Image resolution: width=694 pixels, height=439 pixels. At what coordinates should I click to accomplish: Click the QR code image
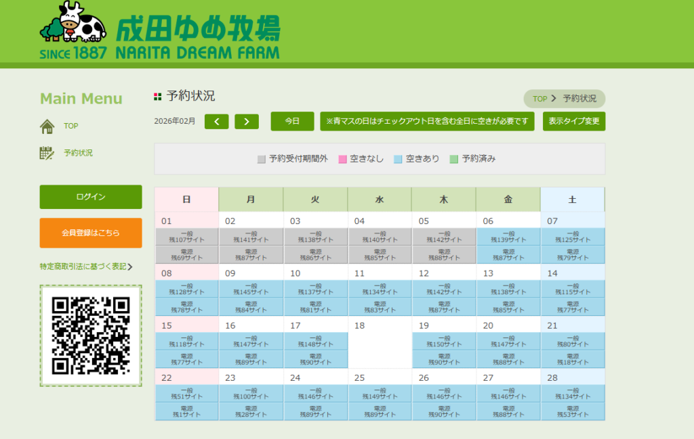pyautogui.click(x=91, y=336)
